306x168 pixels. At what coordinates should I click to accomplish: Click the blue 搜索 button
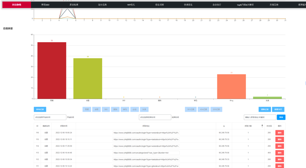281,117
